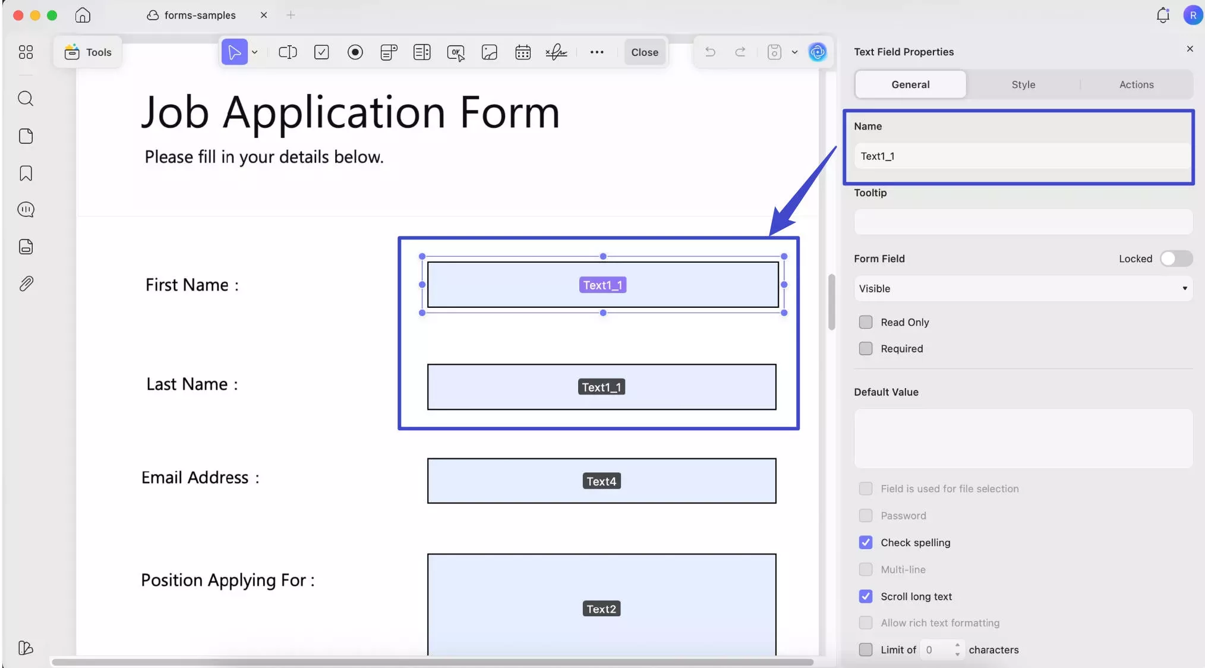Open the pages panel icon in sidebar
This screenshot has width=1205, height=668.
click(x=26, y=136)
